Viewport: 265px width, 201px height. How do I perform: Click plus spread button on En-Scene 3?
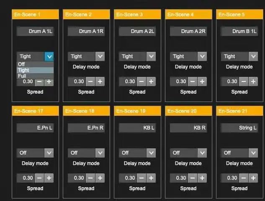[151, 81]
